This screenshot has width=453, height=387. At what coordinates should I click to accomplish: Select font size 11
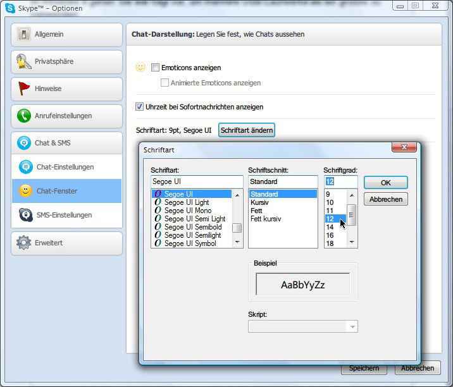(x=336, y=211)
